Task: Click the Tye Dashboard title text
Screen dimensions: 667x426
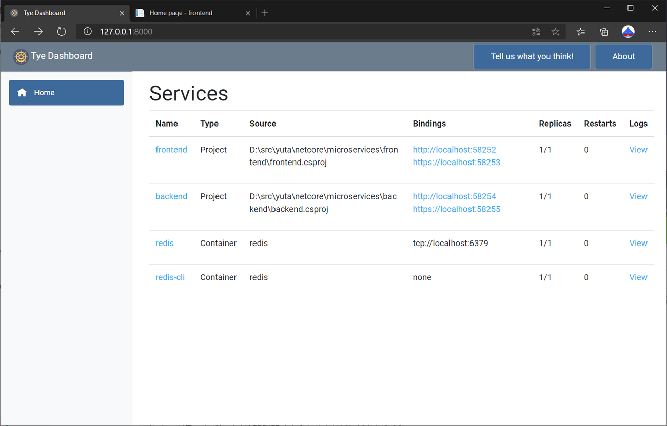Action: 62,56
